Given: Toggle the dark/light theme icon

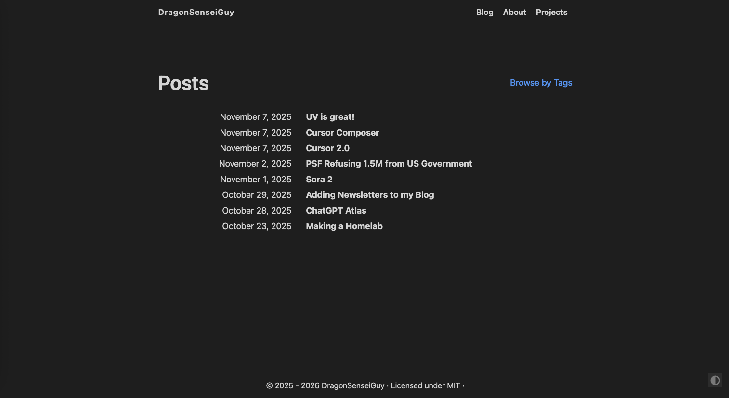Looking at the screenshot, I should 715,380.
